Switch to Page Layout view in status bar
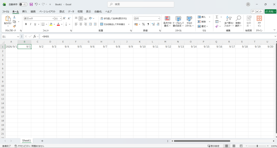This screenshot has width=277, height=148. pyautogui.click(x=234, y=146)
